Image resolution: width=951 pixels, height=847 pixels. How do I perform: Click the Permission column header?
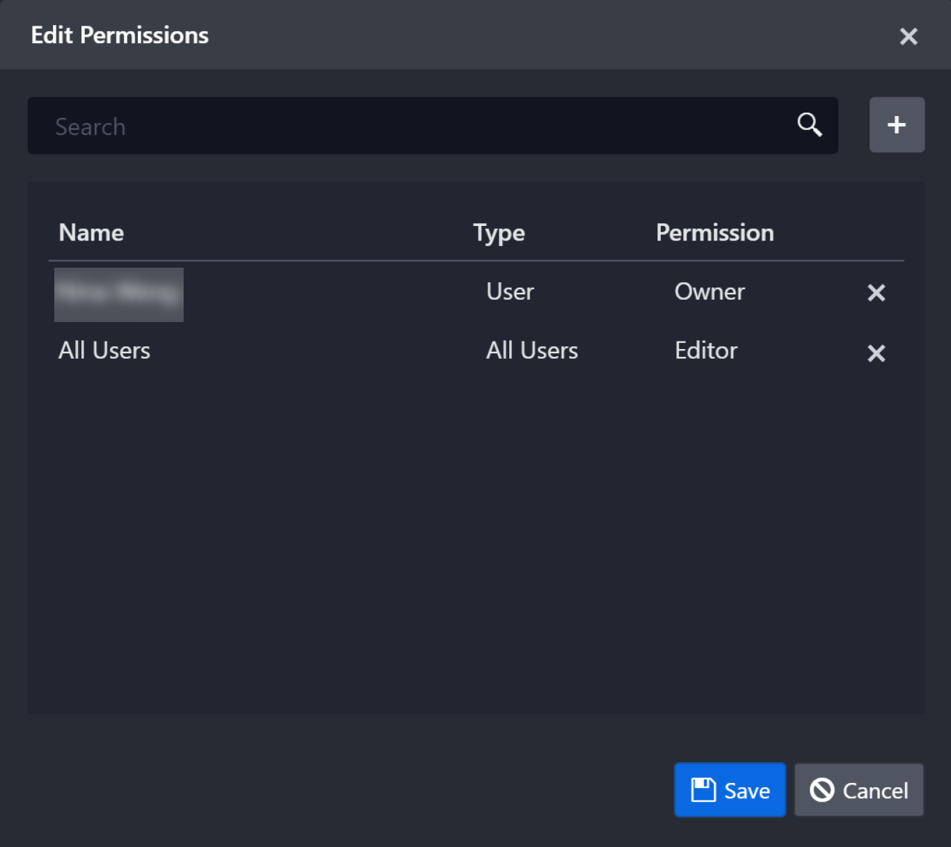[x=714, y=233]
